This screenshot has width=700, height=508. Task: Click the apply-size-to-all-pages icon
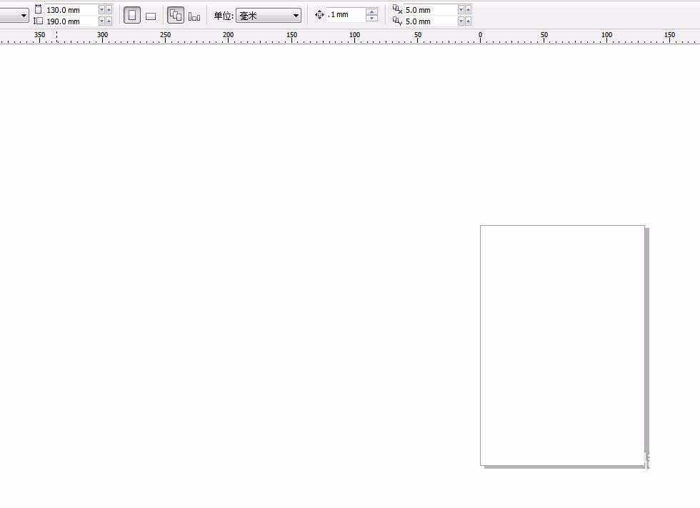click(x=176, y=14)
